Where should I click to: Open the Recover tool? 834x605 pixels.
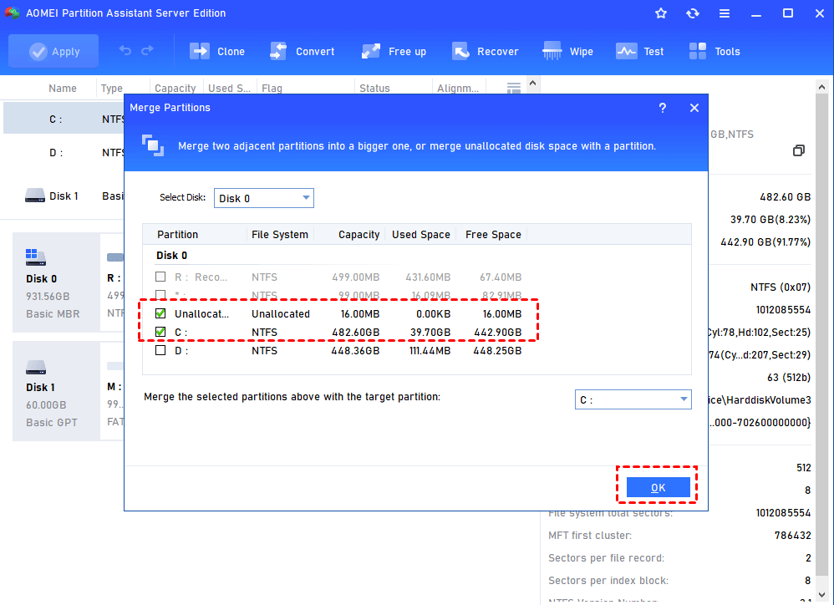click(485, 51)
